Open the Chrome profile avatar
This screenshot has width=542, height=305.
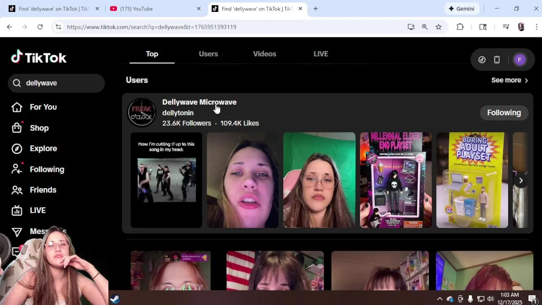tap(521, 27)
